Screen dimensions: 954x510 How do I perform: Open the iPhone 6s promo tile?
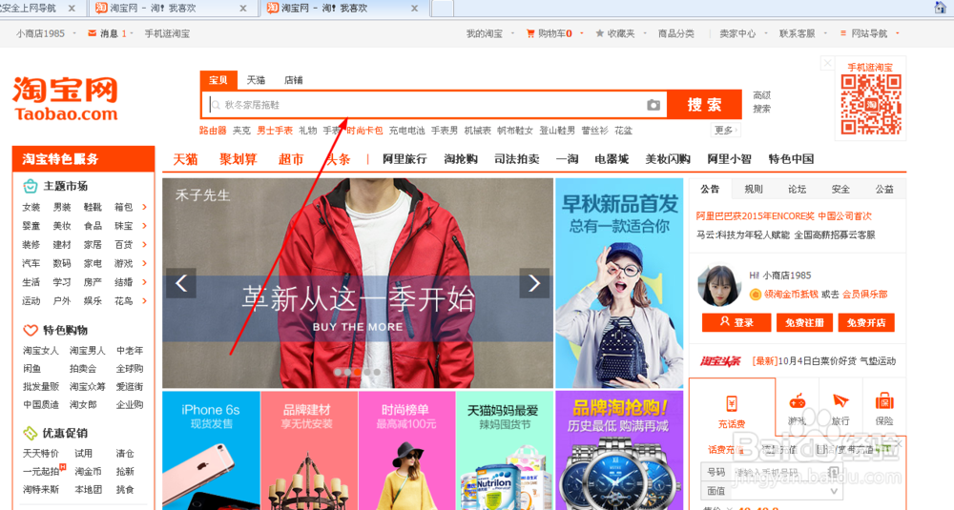tap(211, 451)
